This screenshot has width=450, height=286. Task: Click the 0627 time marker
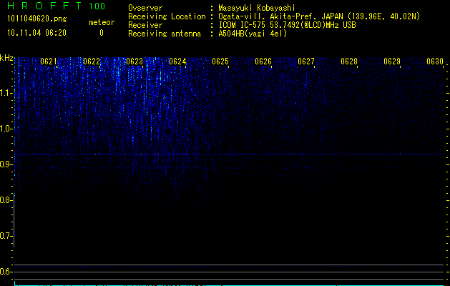[x=306, y=61]
